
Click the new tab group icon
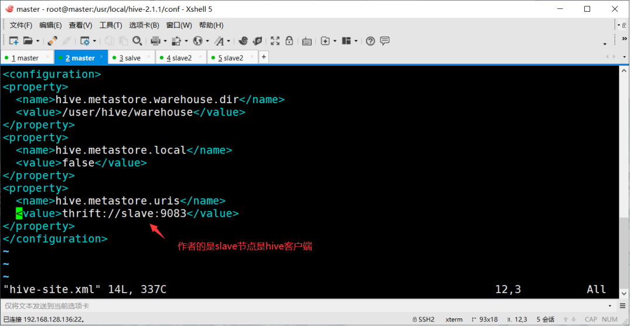[x=325, y=40]
